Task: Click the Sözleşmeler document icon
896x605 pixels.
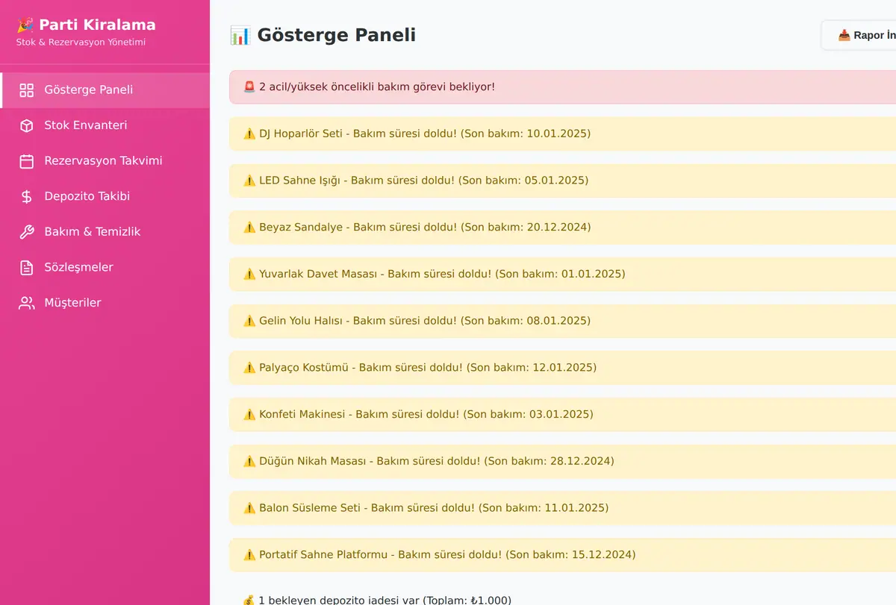Action: pyautogui.click(x=27, y=267)
